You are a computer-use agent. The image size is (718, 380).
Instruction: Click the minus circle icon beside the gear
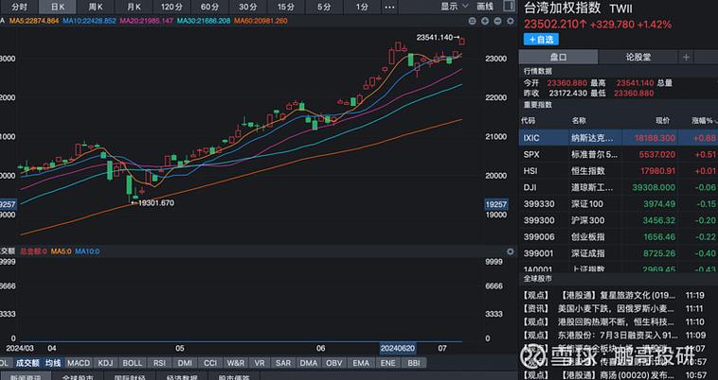tap(497, 21)
